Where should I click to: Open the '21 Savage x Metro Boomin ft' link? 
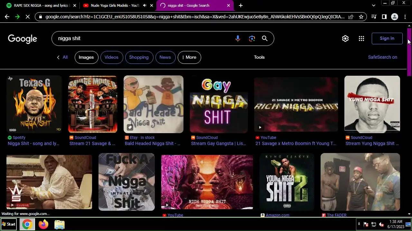pyautogui.click(x=296, y=143)
